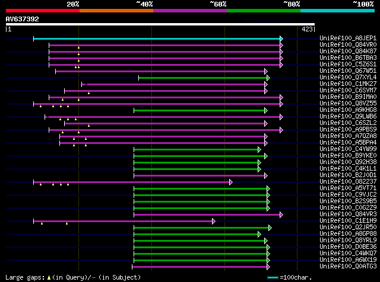The image size is (380, 282).
Task: Click the UniRef100_B9YKE0 label
Action: click(x=348, y=156)
